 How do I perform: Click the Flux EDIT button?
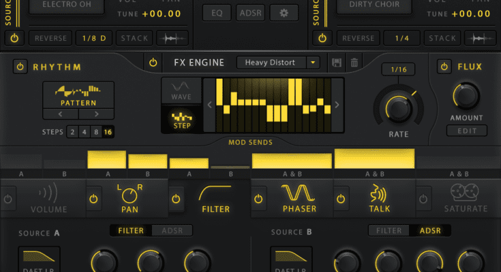click(466, 131)
